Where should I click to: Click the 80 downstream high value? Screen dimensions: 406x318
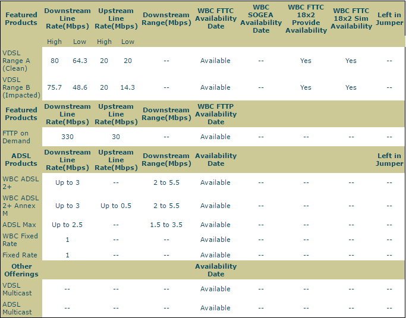pos(55,61)
